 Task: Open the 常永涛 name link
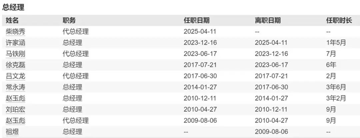pos(15,87)
